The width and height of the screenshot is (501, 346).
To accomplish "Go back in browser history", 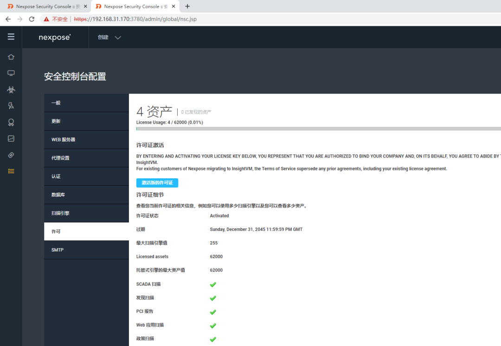I will point(8,19).
